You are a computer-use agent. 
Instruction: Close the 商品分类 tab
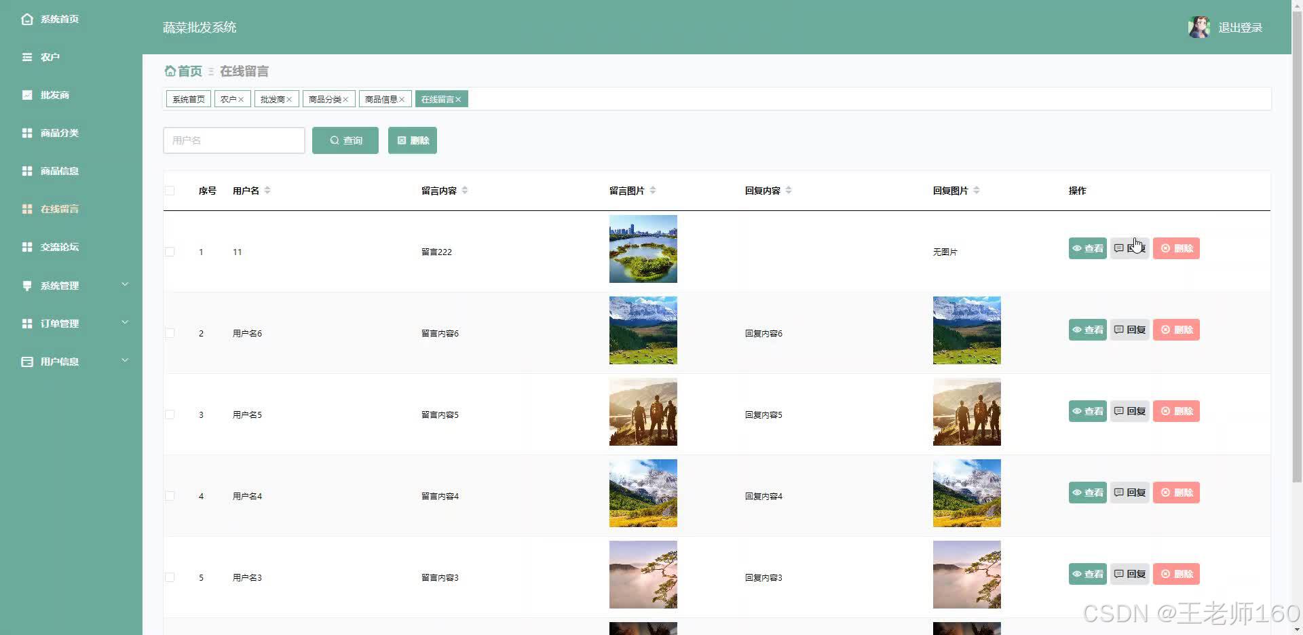pyautogui.click(x=345, y=100)
